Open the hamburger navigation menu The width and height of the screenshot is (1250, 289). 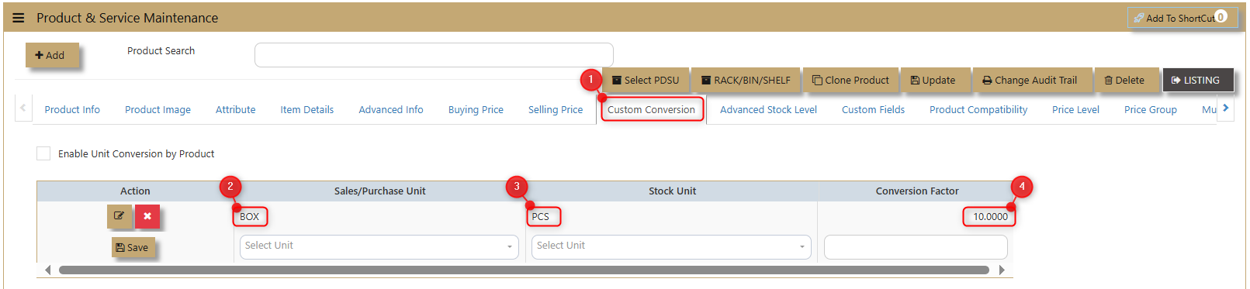point(19,18)
